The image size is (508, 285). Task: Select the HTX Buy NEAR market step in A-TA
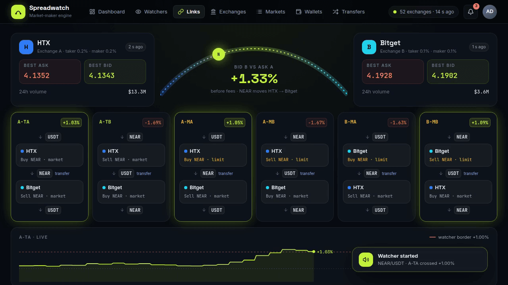50,155
